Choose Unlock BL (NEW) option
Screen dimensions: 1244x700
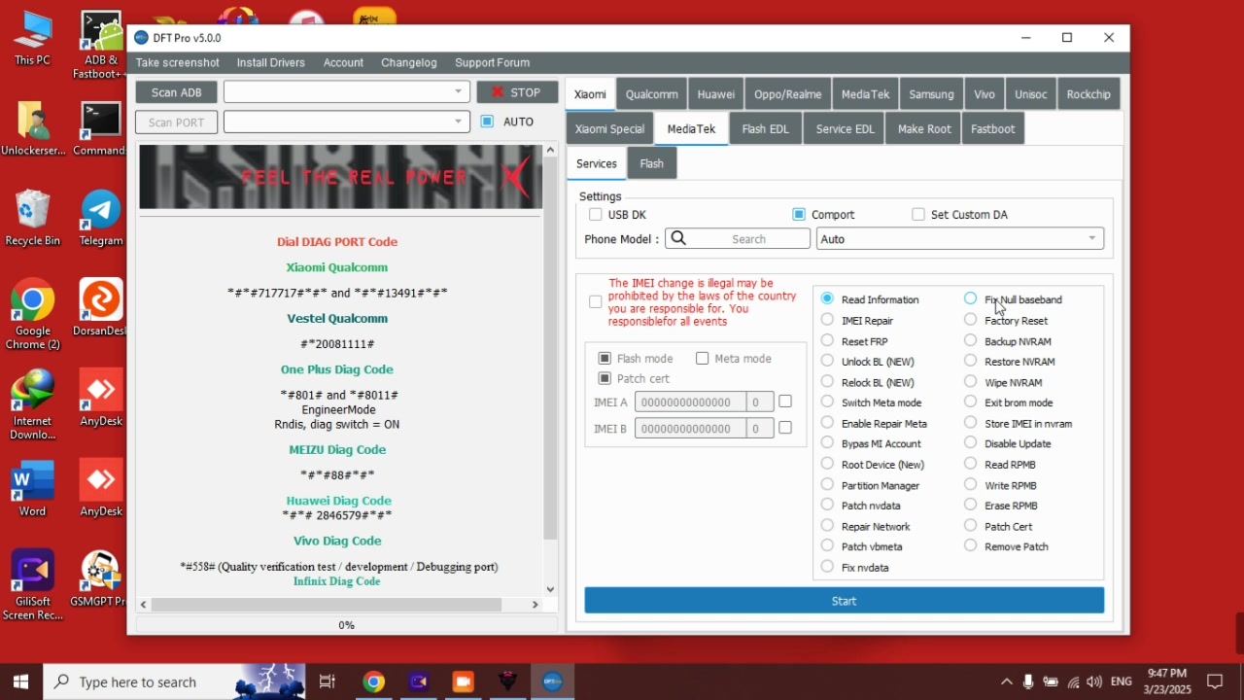pyautogui.click(x=827, y=361)
